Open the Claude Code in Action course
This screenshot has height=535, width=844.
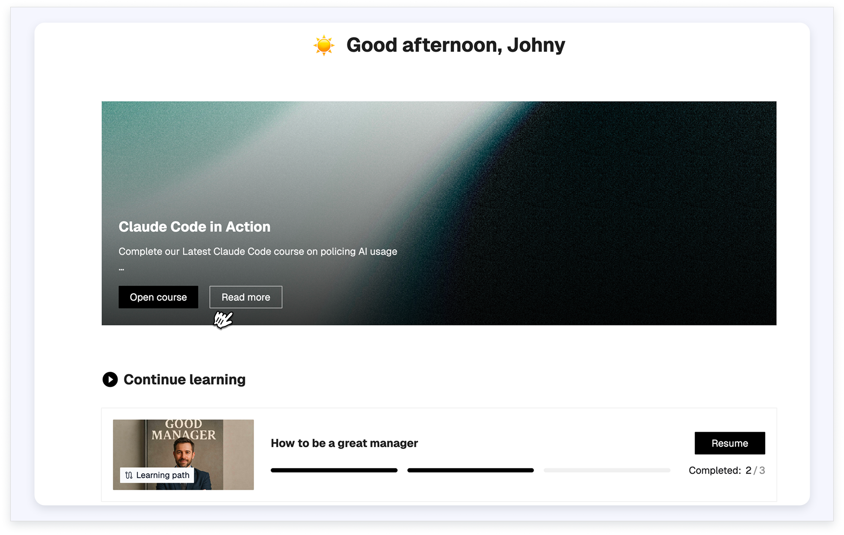[158, 297]
